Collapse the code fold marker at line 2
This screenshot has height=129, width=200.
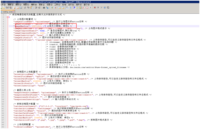click(x=8, y=17)
